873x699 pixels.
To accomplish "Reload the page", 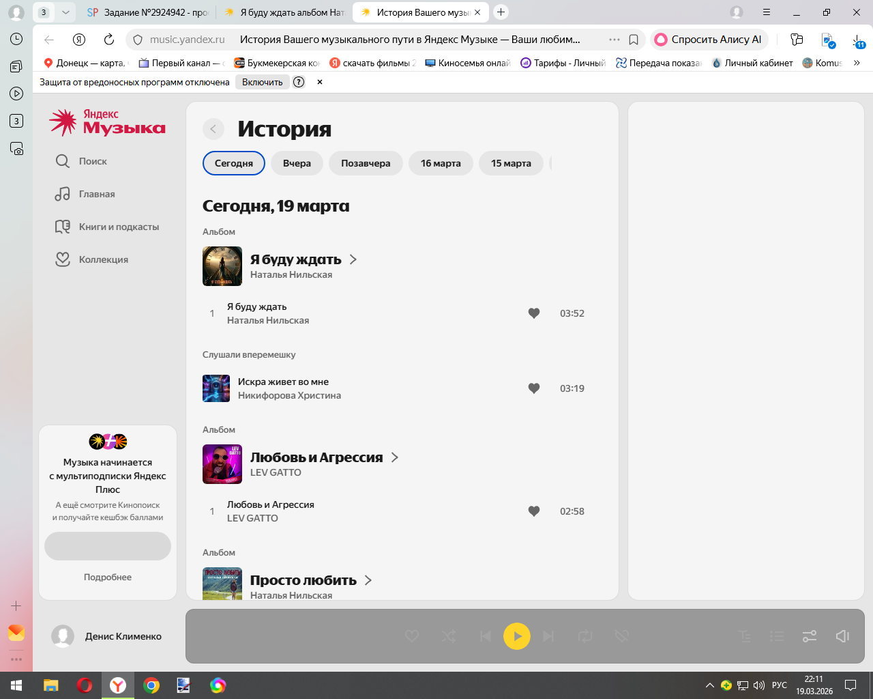I will [x=109, y=40].
